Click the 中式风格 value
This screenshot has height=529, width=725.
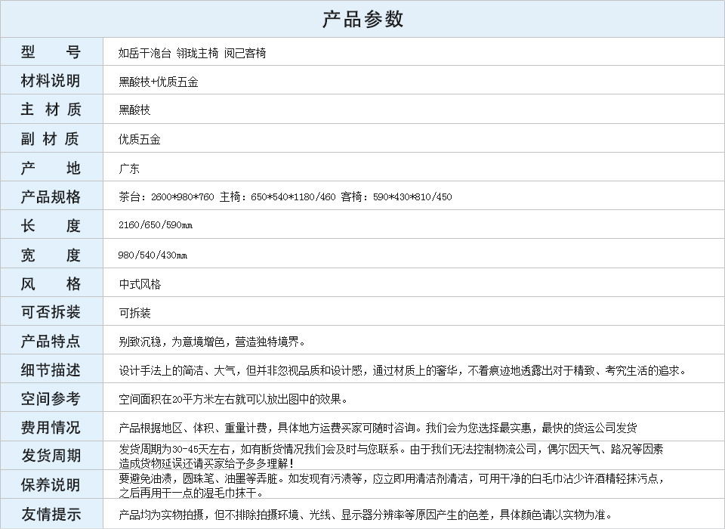[140, 284]
